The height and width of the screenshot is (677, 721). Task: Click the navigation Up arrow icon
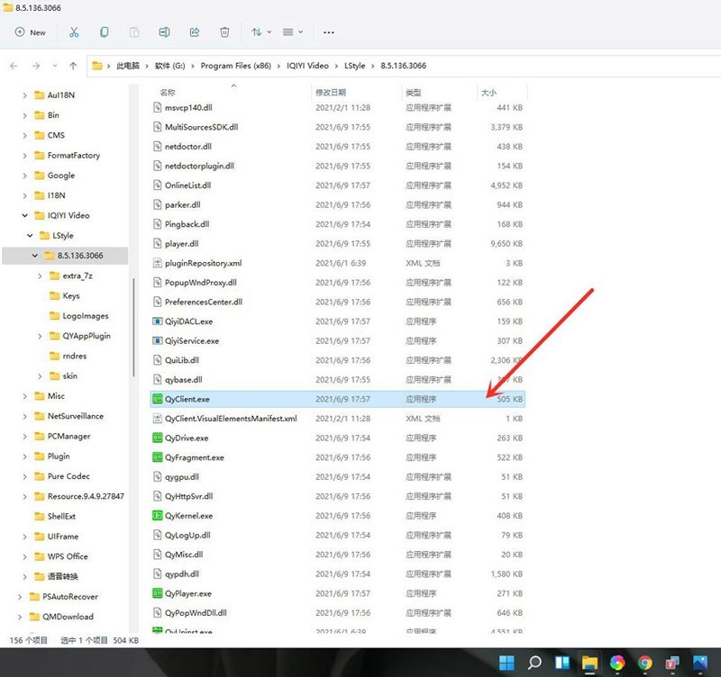[x=72, y=65]
